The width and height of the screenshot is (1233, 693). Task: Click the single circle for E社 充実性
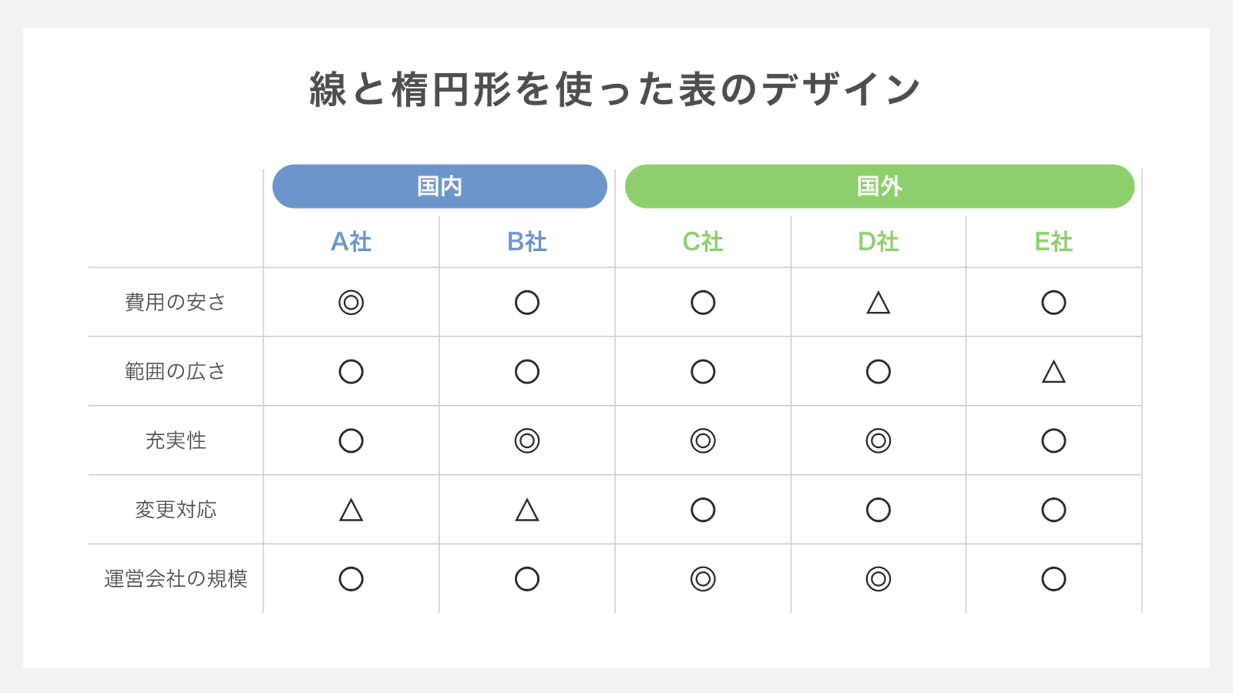pos(1054,441)
